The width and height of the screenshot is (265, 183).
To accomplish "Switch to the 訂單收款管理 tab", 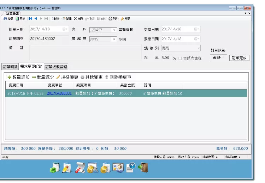I will tap(56, 67).
